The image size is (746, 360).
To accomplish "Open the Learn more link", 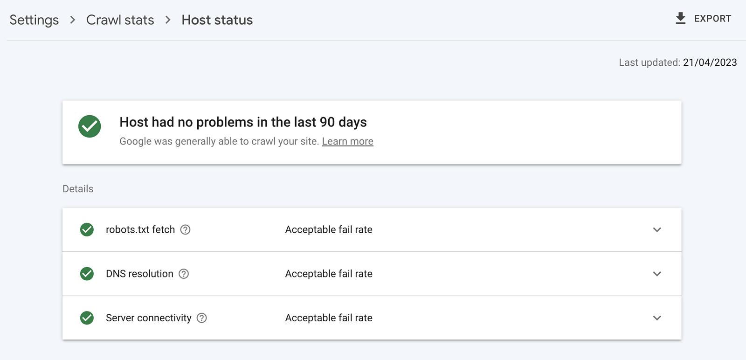I will (347, 141).
